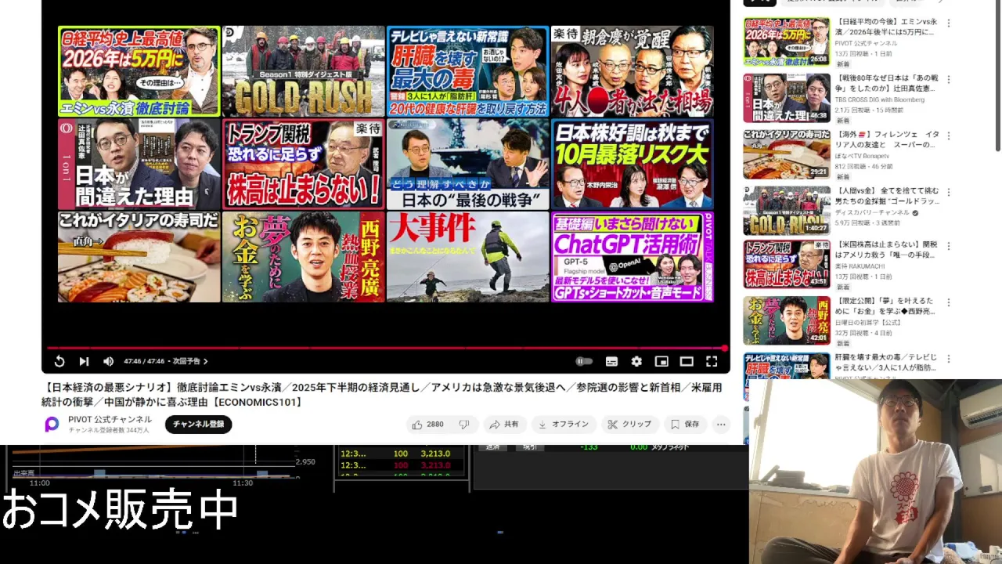Switch to miniplayer mode
Viewport: 1002px width, 564px height.
click(661, 361)
